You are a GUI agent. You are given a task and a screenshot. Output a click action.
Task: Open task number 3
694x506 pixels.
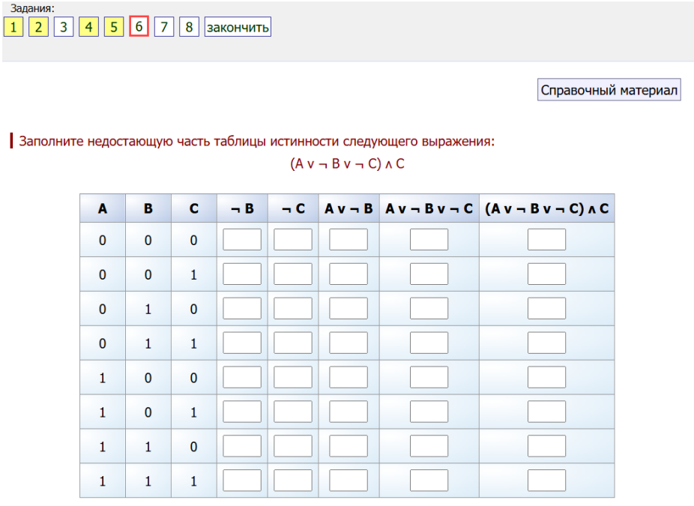pyautogui.click(x=63, y=28)
